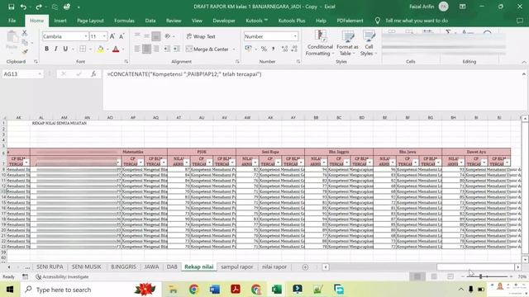Open the Number format dropdown
Viewport: 529px width, 297px height.
pyautogui.click(x=295, y=36)
